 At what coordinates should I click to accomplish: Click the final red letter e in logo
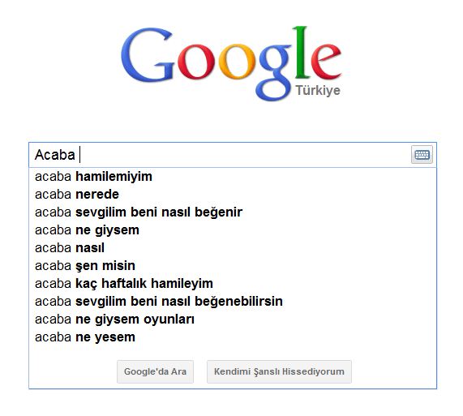326,62
